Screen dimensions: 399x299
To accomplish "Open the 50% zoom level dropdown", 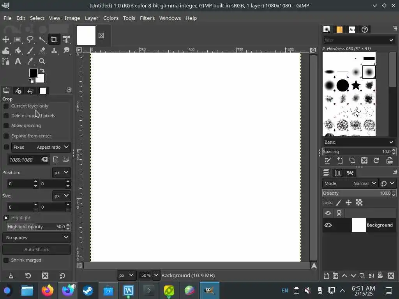I will coord(156,275).
